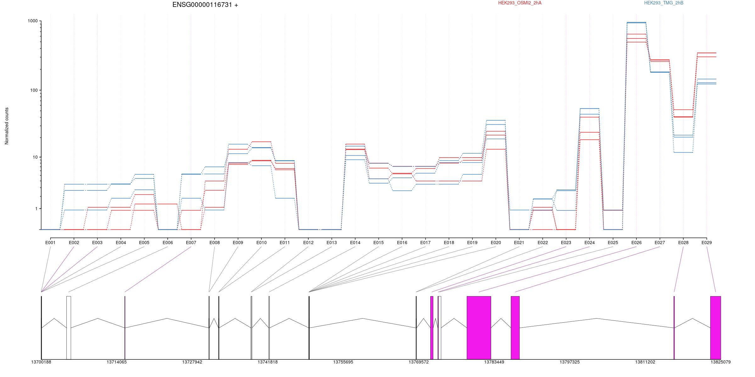Click exon label E012
The width and height of the screenshot is (755, 377).
(308, 243)
